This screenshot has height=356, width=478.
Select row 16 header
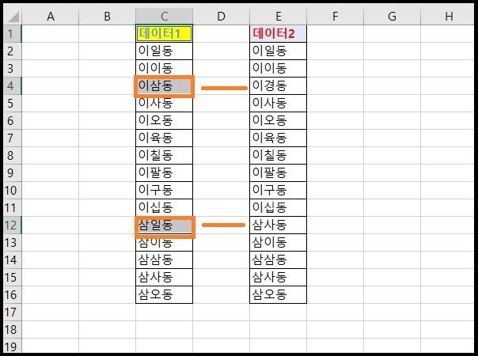[12, 295]
